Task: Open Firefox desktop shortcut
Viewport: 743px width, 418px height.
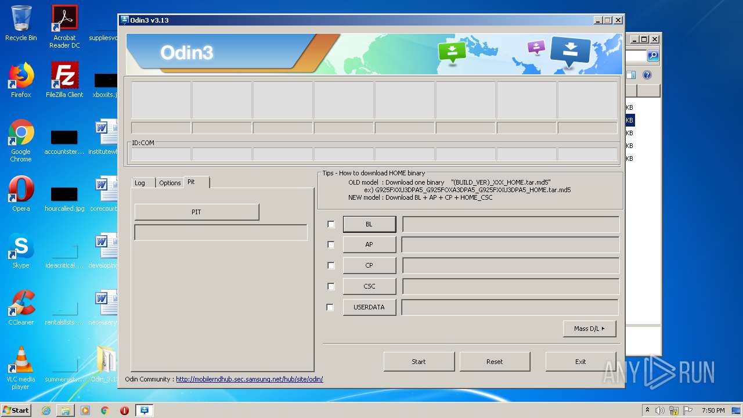Action: tap(21, 80)
